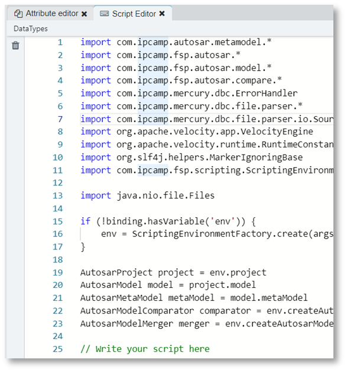Screen dimensions: 347x372
Task: Place cursor on ErrorHandler import line
Action: coord(189,93)
